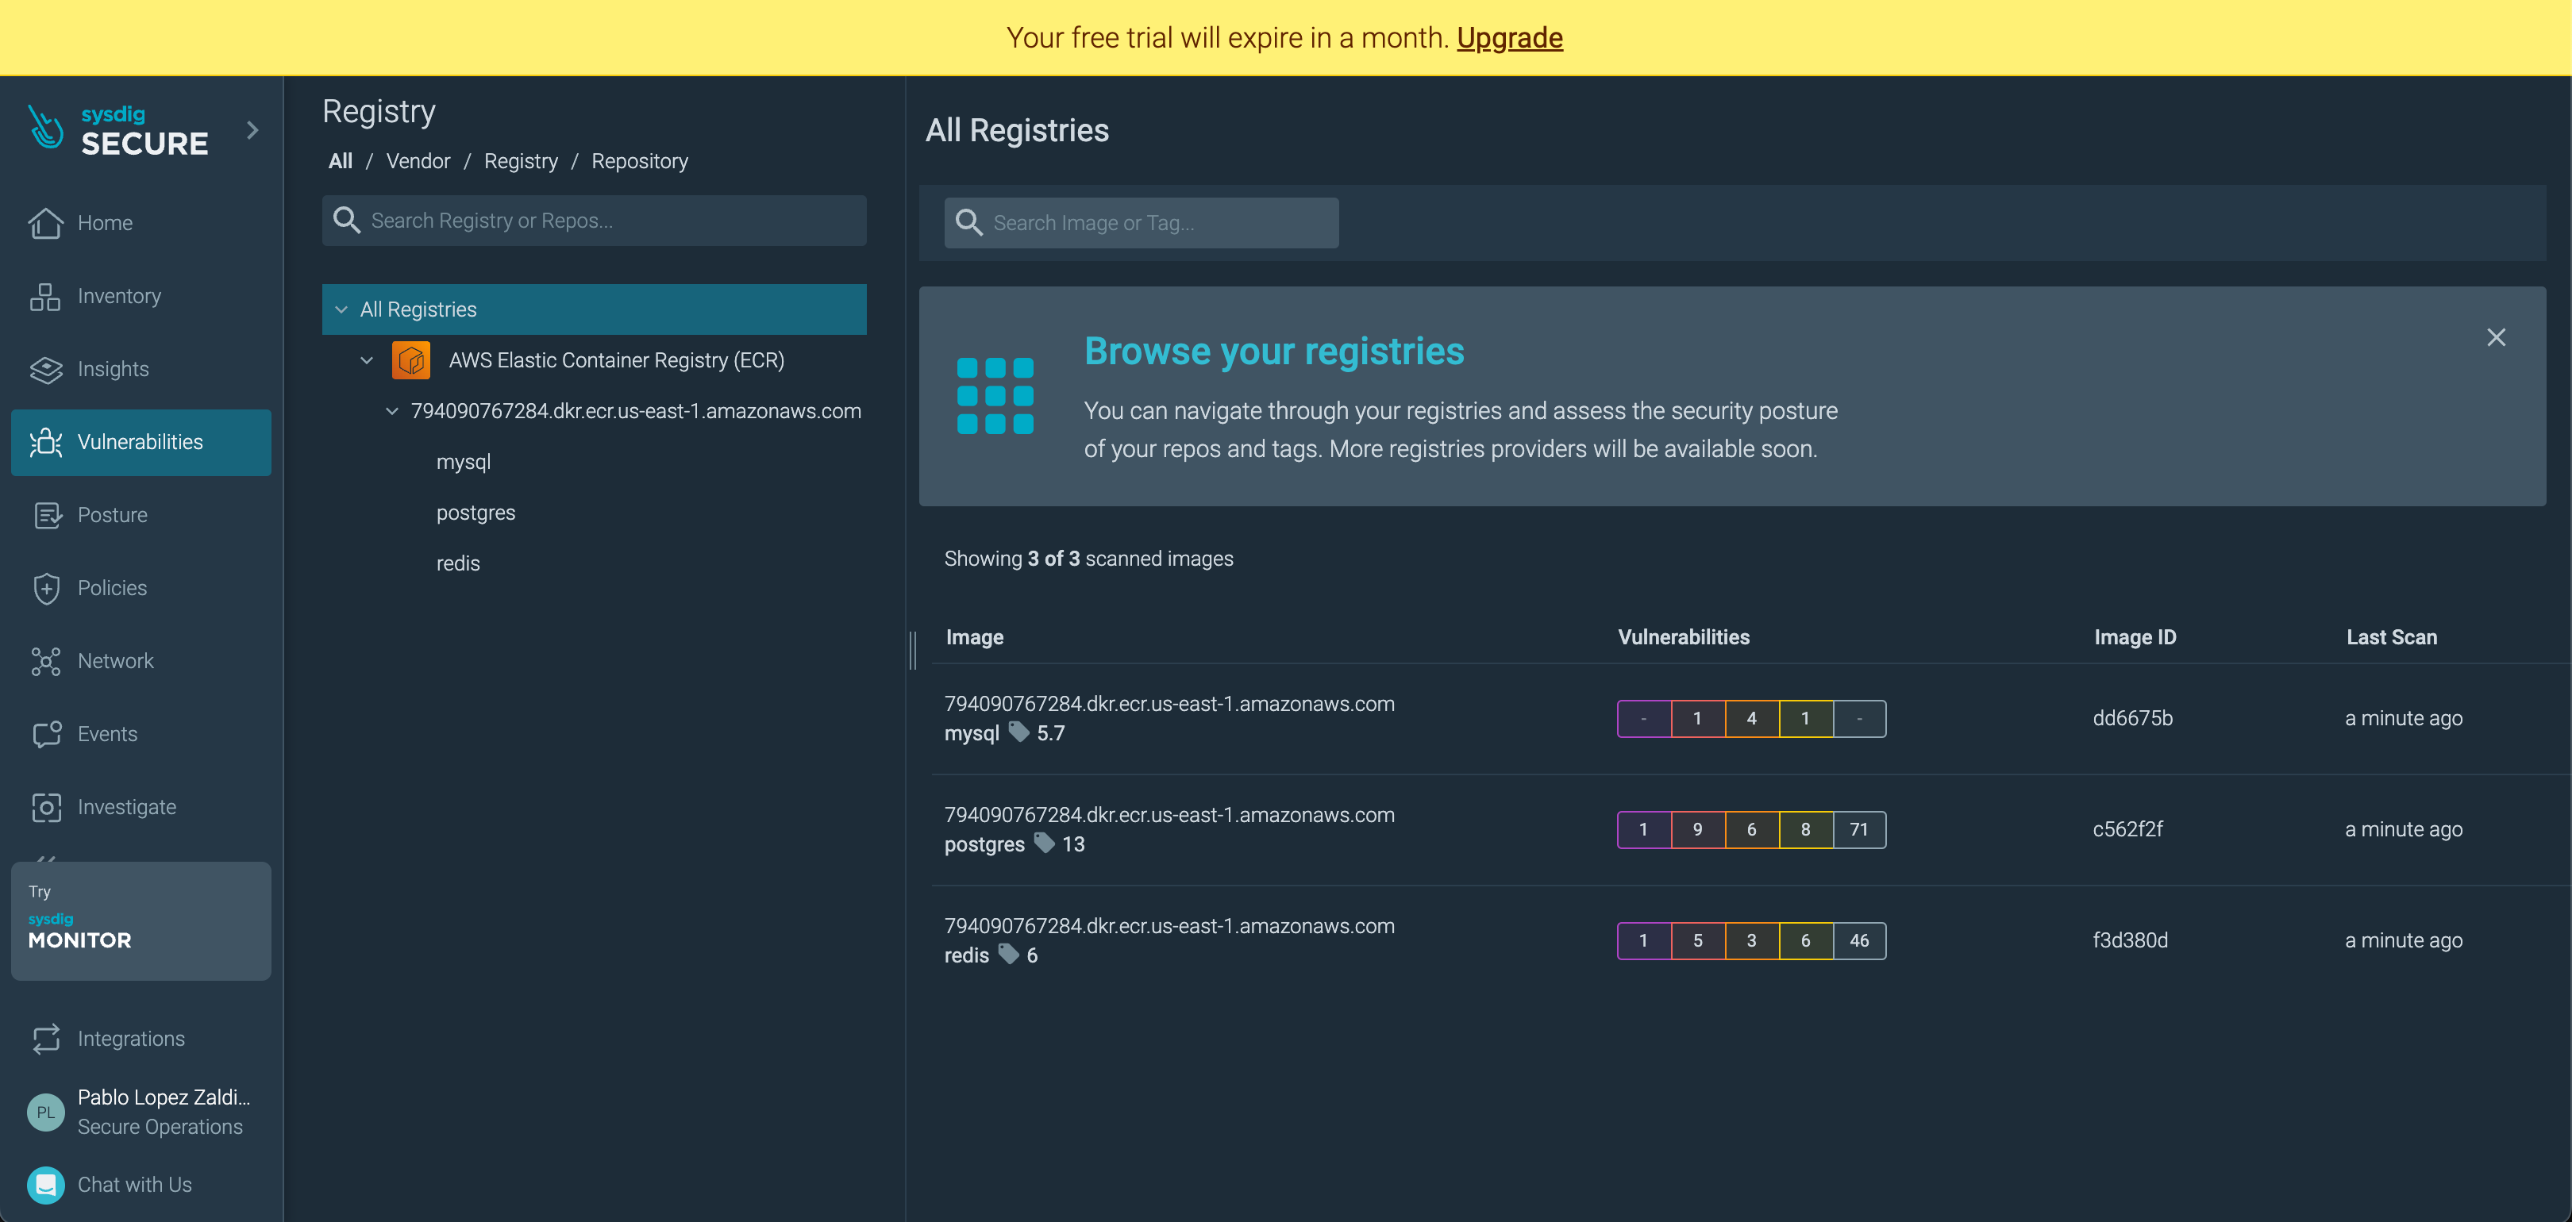Focus the Search Image or Tag field

click(x=1142, y=223)
